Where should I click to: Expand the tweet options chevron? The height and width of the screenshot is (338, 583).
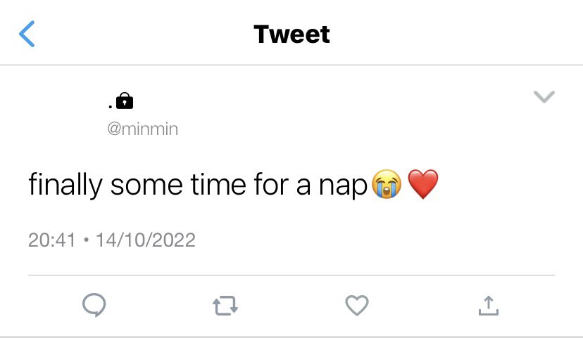click(544, 96)
